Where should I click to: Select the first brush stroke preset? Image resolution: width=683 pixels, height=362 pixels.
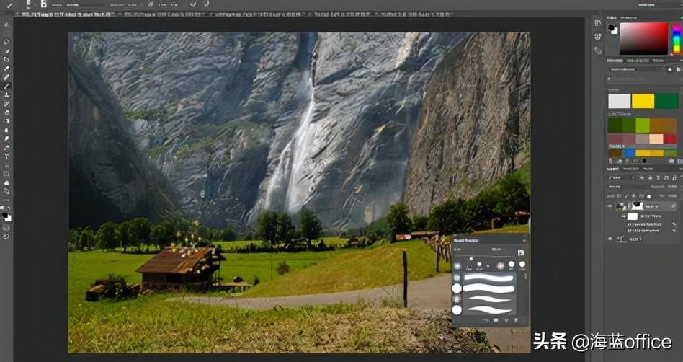[x=488, y=278]
